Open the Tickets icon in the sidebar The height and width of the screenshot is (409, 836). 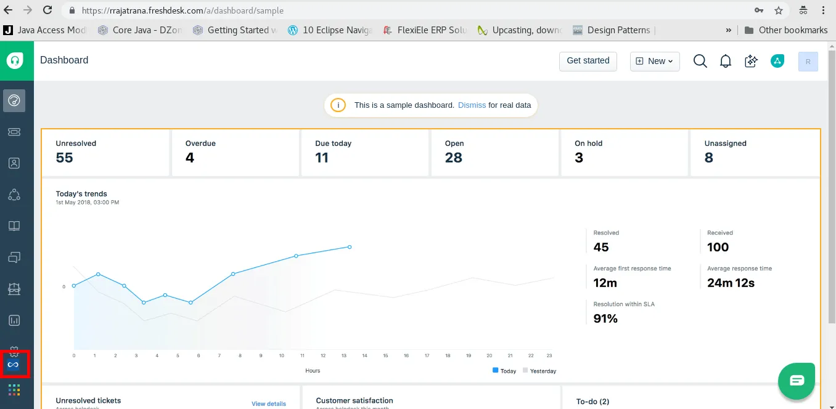point(14,132)
